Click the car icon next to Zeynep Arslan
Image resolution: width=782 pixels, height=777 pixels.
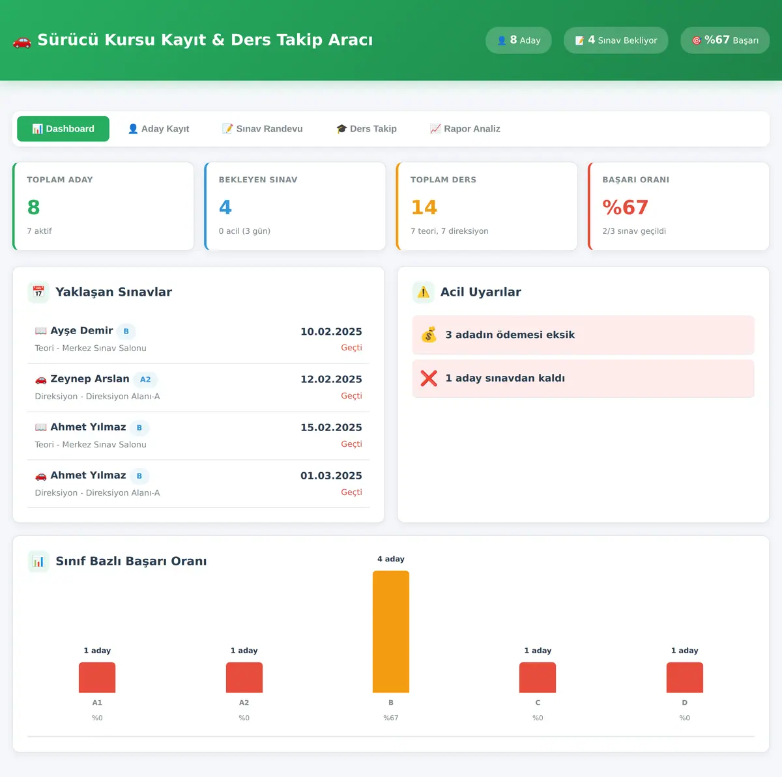click(41, 379)
